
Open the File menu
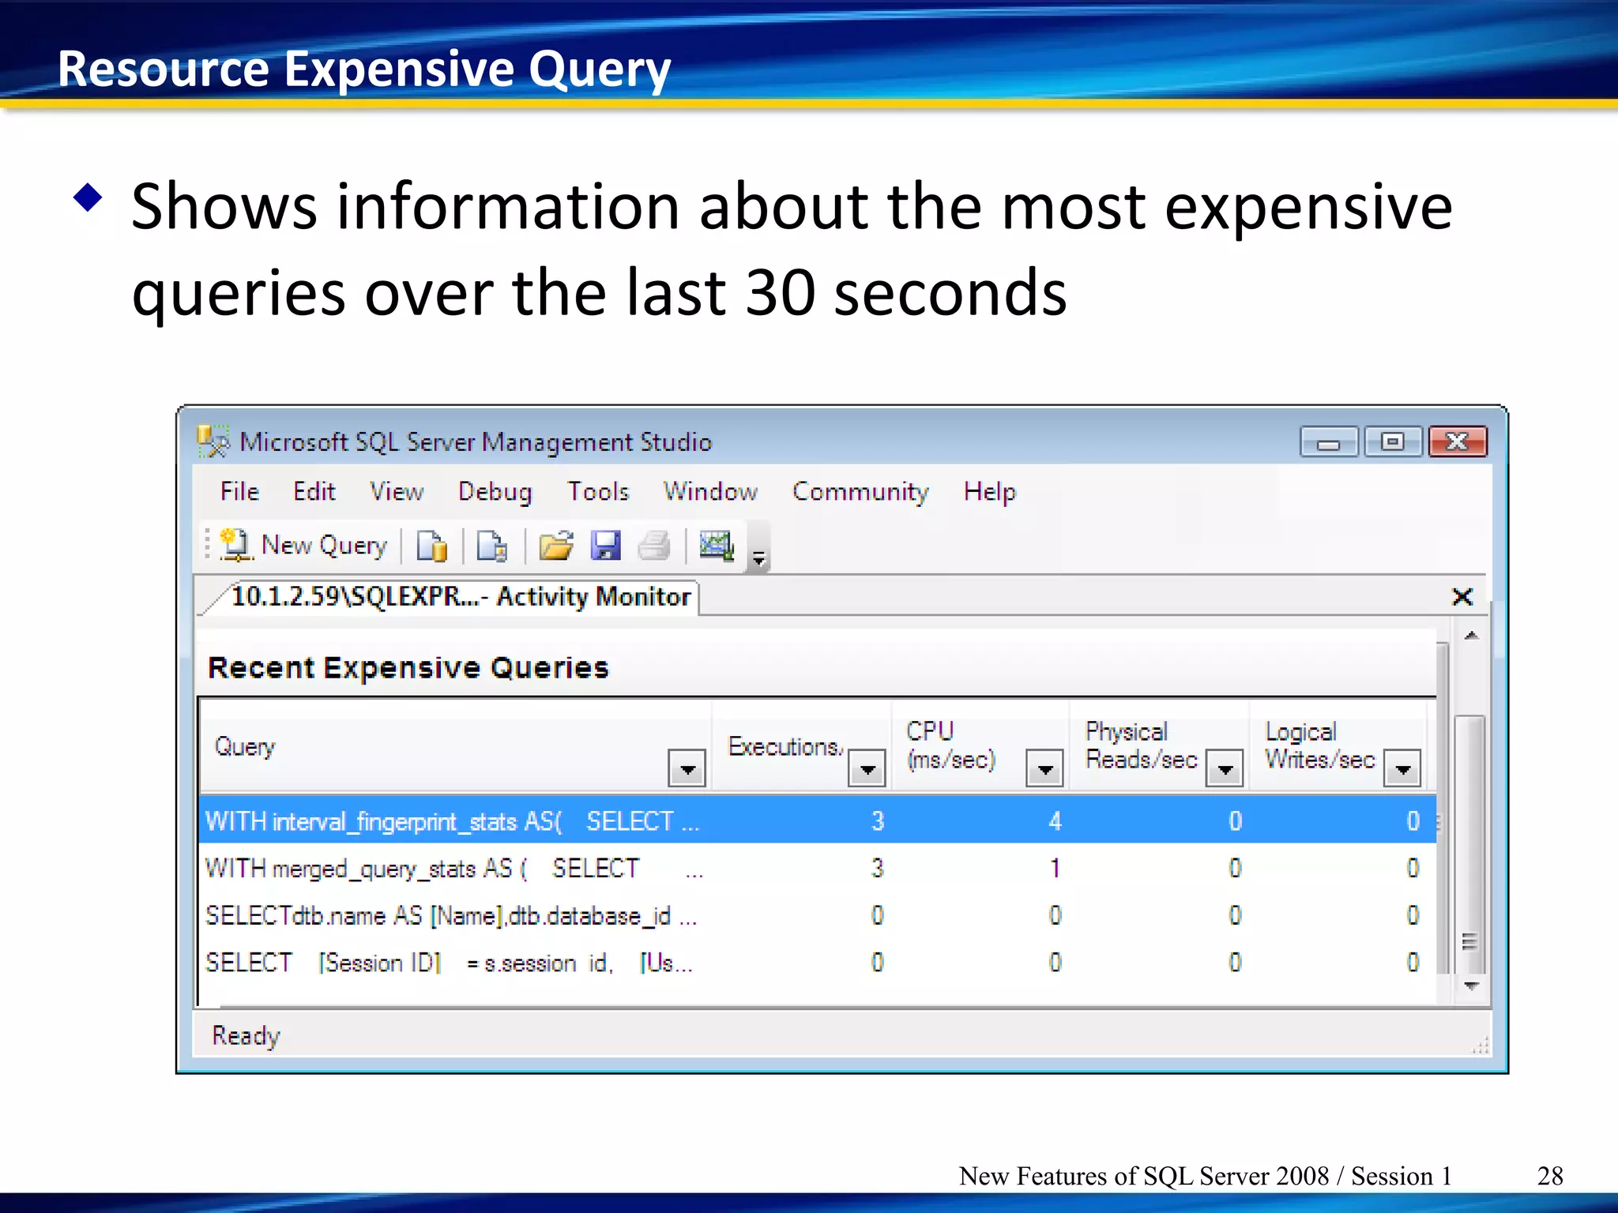point(239,491)
